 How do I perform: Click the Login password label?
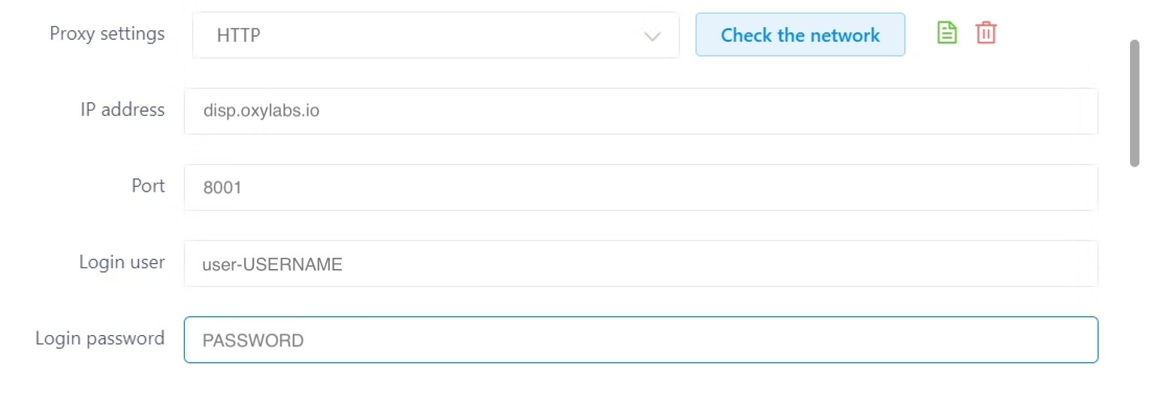pos(100,338)
